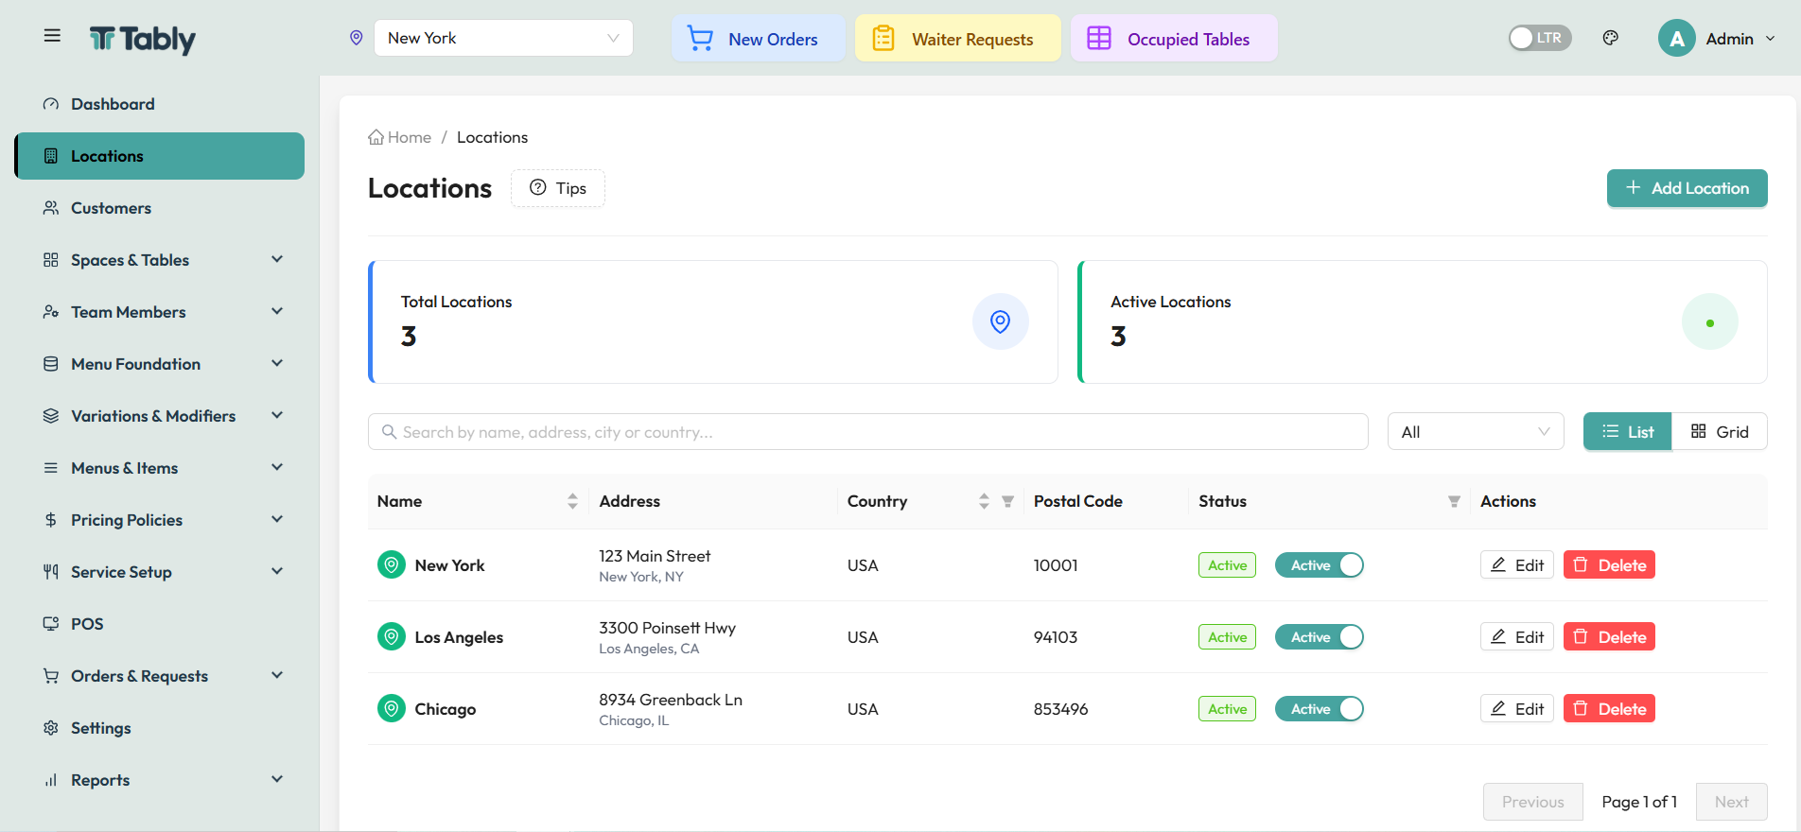Open the New York location dropdown
Viewport: 1801px width, 832px height.
[503, 38]
